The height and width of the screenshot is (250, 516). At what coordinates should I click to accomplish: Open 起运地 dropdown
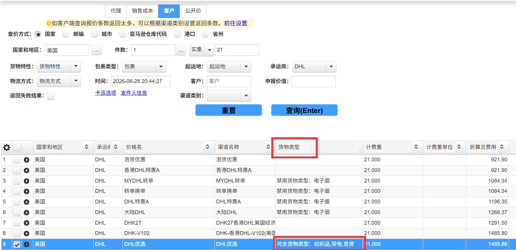pos(229,67)
